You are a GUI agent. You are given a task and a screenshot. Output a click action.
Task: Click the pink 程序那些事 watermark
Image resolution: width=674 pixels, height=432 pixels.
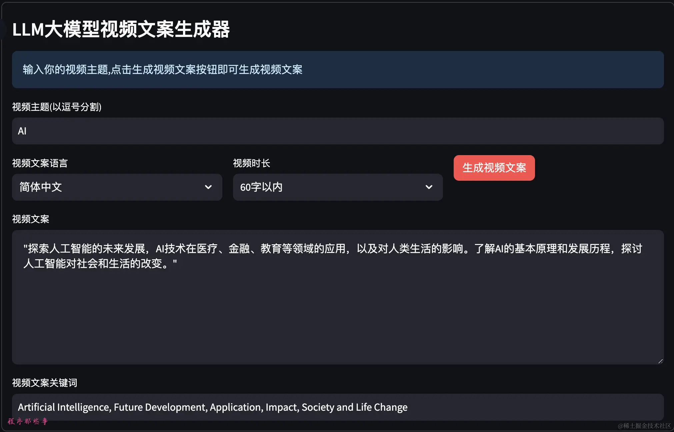pyautogui.click(x=28, y=421)
